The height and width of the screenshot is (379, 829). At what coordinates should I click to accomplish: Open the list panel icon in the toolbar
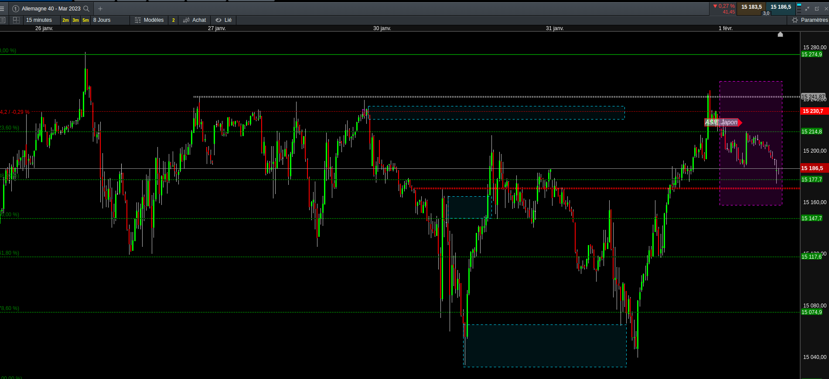[3, 20]
